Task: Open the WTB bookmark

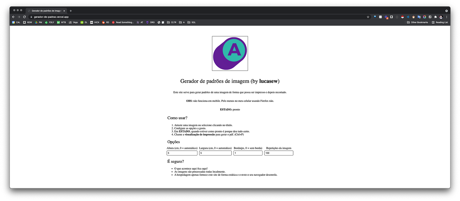Action: 61,22
